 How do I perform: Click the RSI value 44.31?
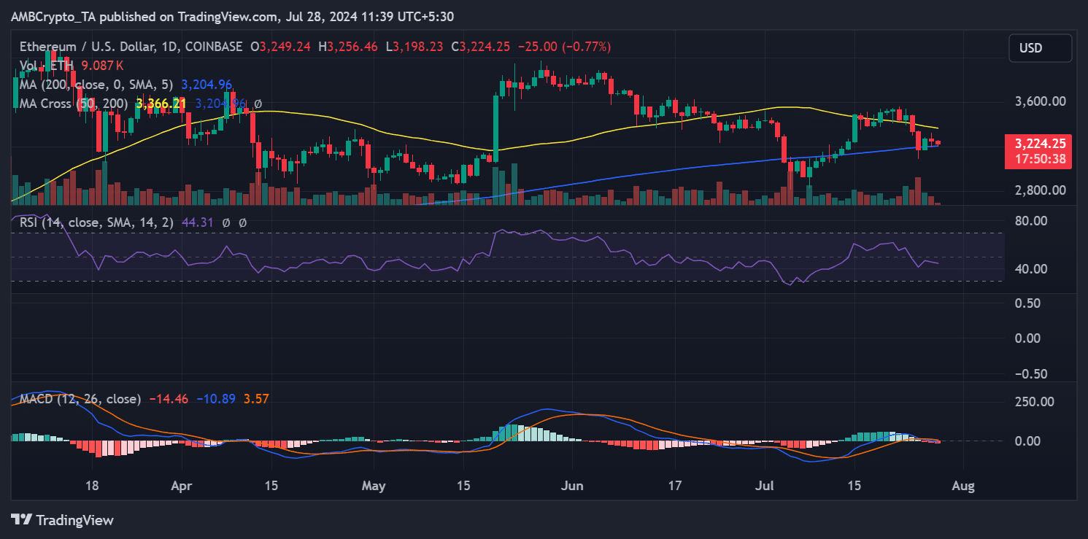point(197,222)
